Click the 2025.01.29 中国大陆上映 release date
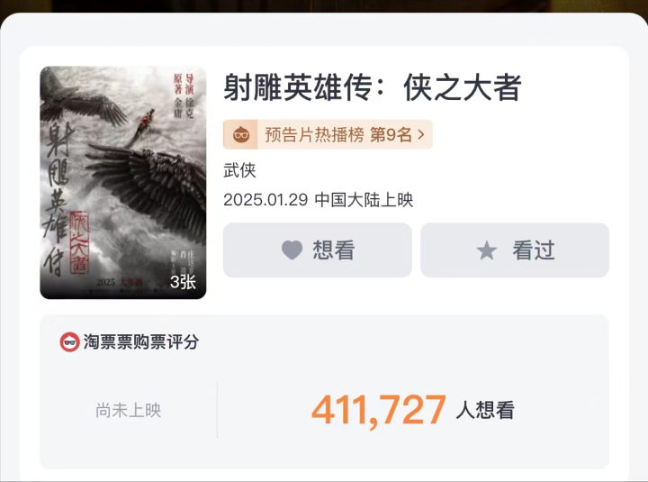 pos(319,200)
